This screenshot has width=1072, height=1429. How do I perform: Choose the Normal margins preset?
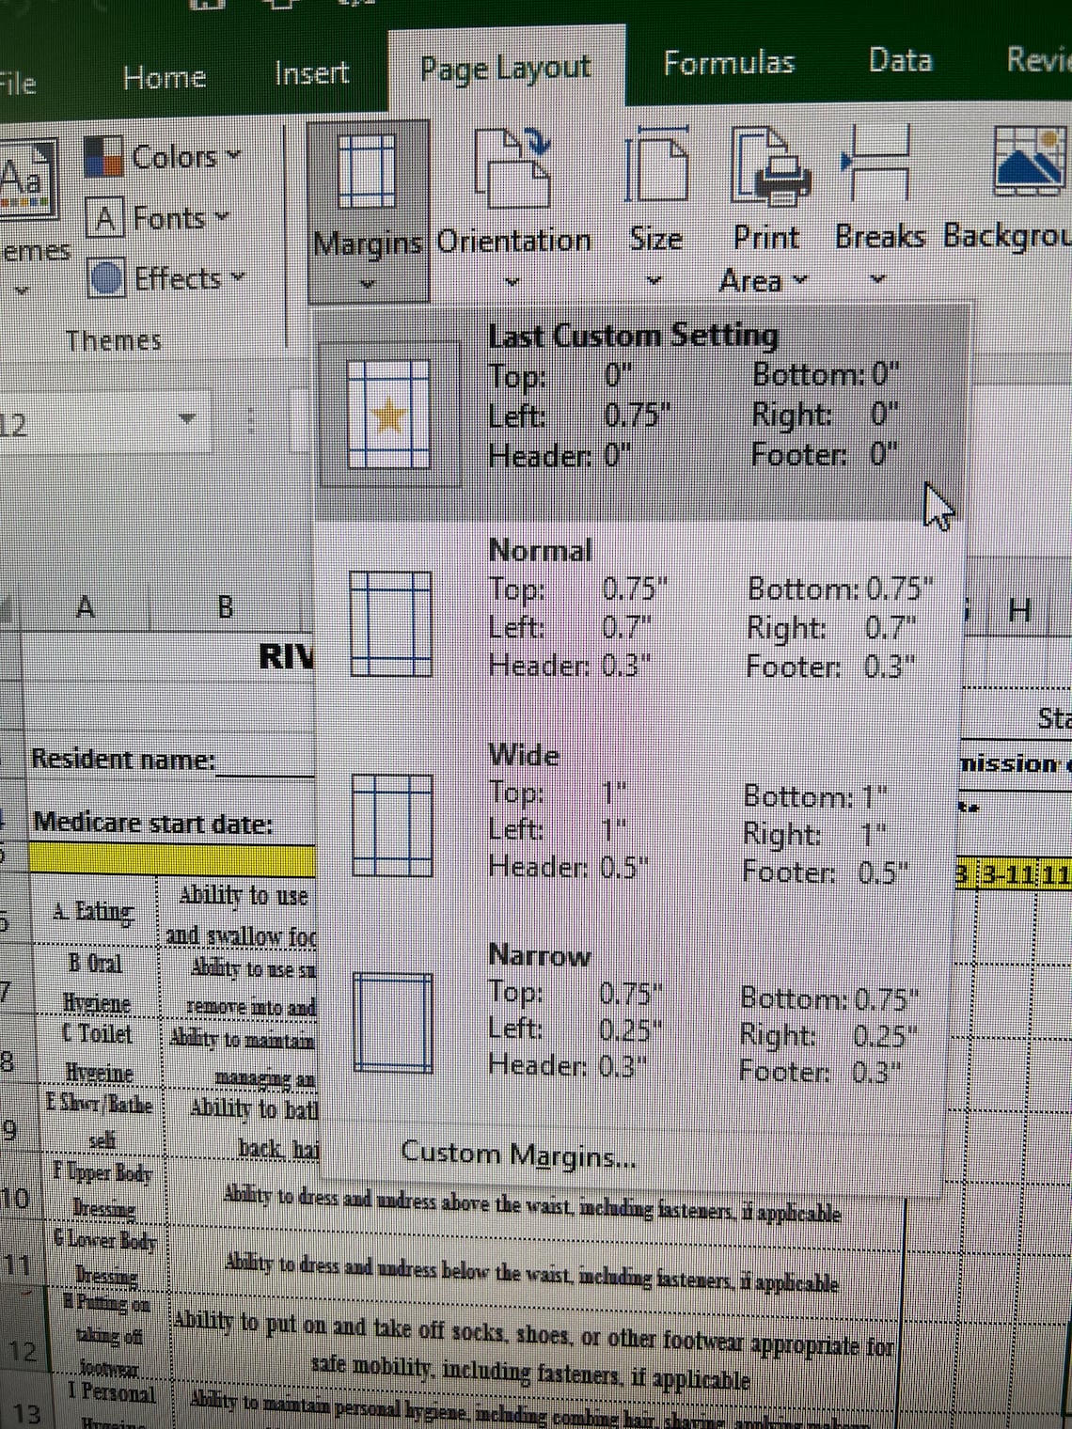tap(639, 620)
